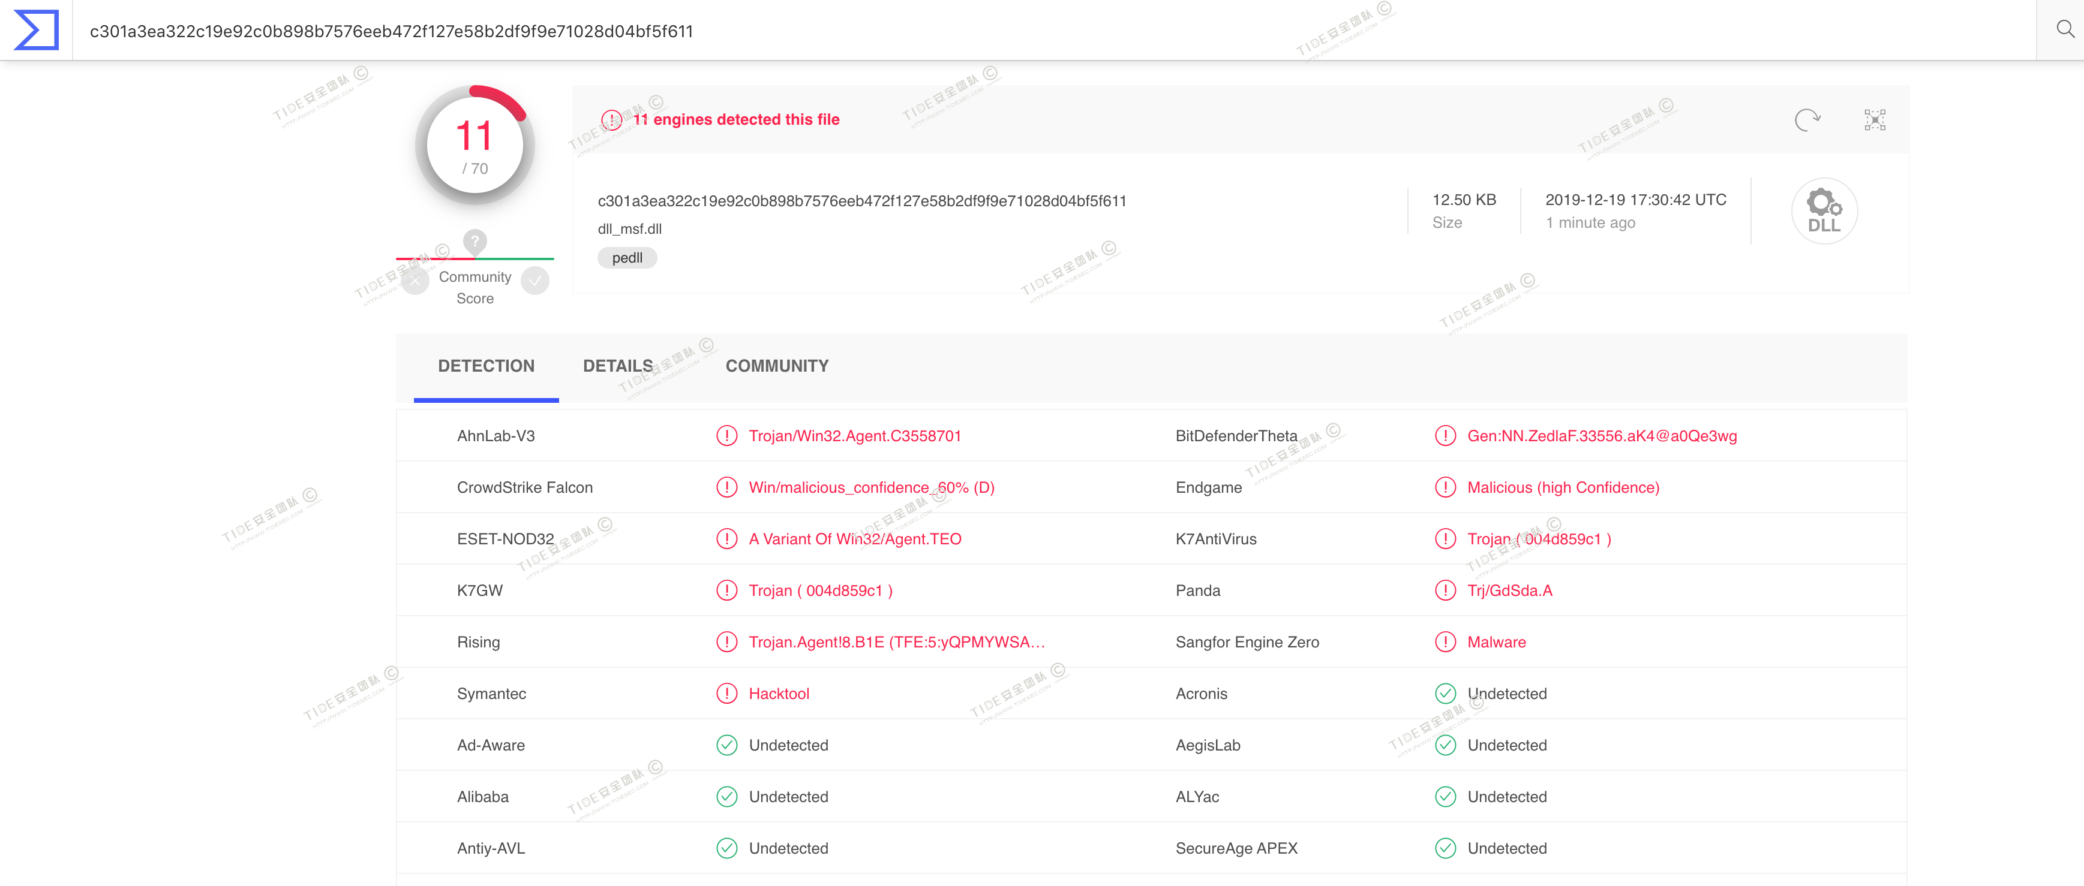
Task: Click the 11/70 detection score gauge
Action: click(475, 146)
